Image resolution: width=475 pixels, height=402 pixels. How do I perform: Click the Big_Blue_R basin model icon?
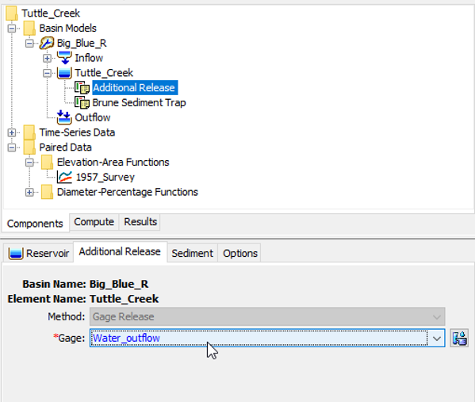point(47,43)
